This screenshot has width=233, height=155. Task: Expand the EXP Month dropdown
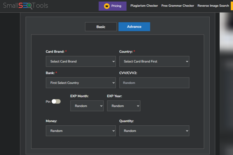[x=87, y=106]
